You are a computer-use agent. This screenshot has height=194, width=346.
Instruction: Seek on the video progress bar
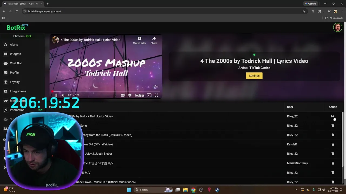pyautogui.click(x=106, y=91)
